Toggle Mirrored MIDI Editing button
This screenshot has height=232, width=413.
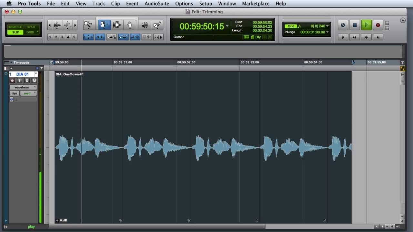tap(111, 37)
